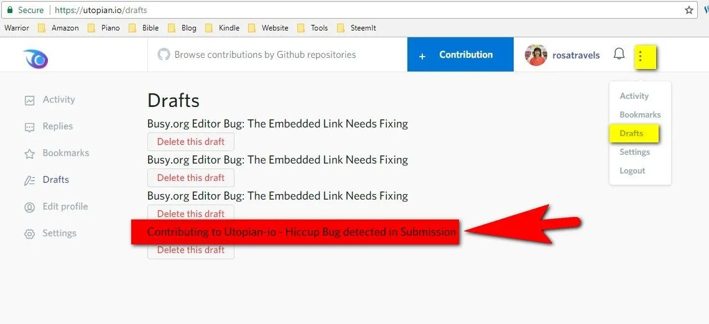Click the rosatravels avatar picture
The image size is (709, 324).
click(536, 55)
